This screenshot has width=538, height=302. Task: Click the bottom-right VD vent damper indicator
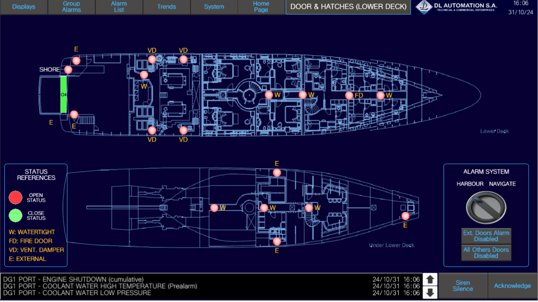click(183, 130)
